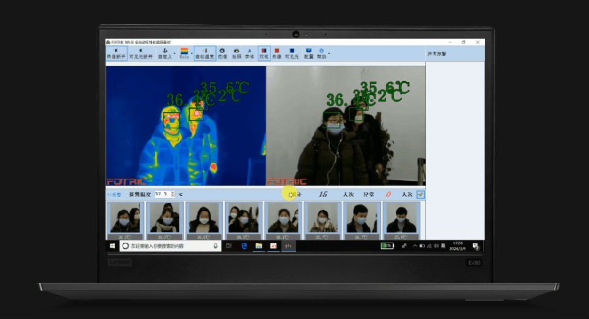
Task: Click the microphone icon in search box
Action: pos(215,246)
